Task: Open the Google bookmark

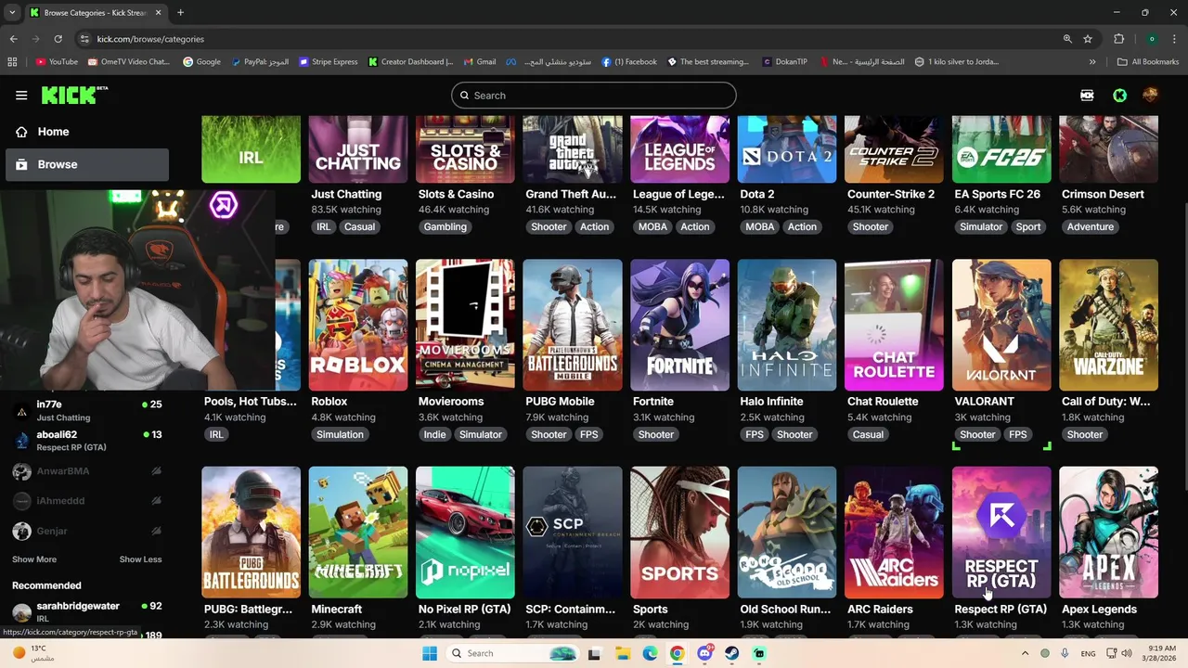Action: coord(201,62)
